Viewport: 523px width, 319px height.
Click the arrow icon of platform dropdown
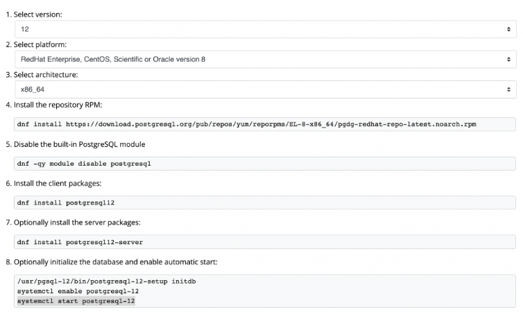tap(508, 60)
